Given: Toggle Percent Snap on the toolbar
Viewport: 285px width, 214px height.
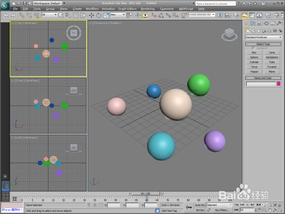Looking at the screenshot, I should pyautogui.click(x=168, y=15).
